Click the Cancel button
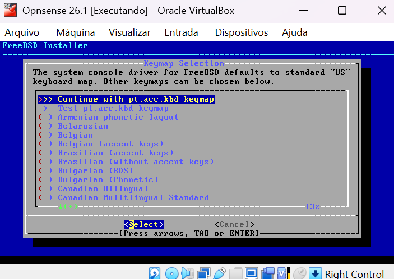This screenshot has height=279, width=394. (x=234, y=224)
